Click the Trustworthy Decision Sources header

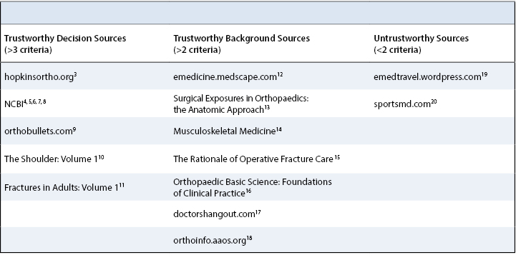coord(65,44)
